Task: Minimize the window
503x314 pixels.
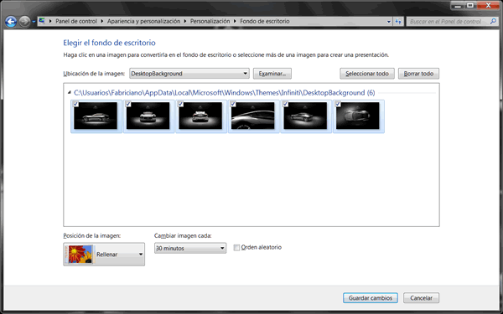Action: pos(458,6)
